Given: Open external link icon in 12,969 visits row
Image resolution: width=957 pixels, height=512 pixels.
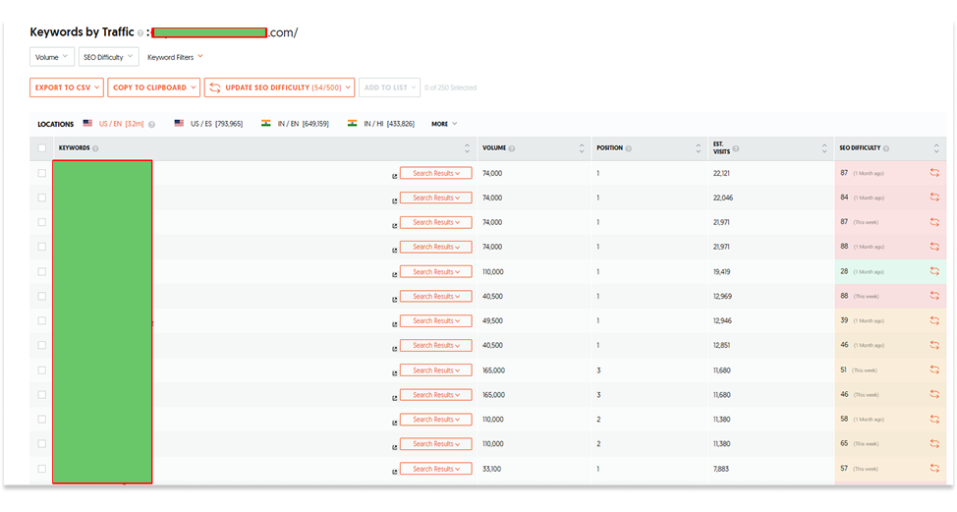Looking at the screenshot, I should point(394,299).
